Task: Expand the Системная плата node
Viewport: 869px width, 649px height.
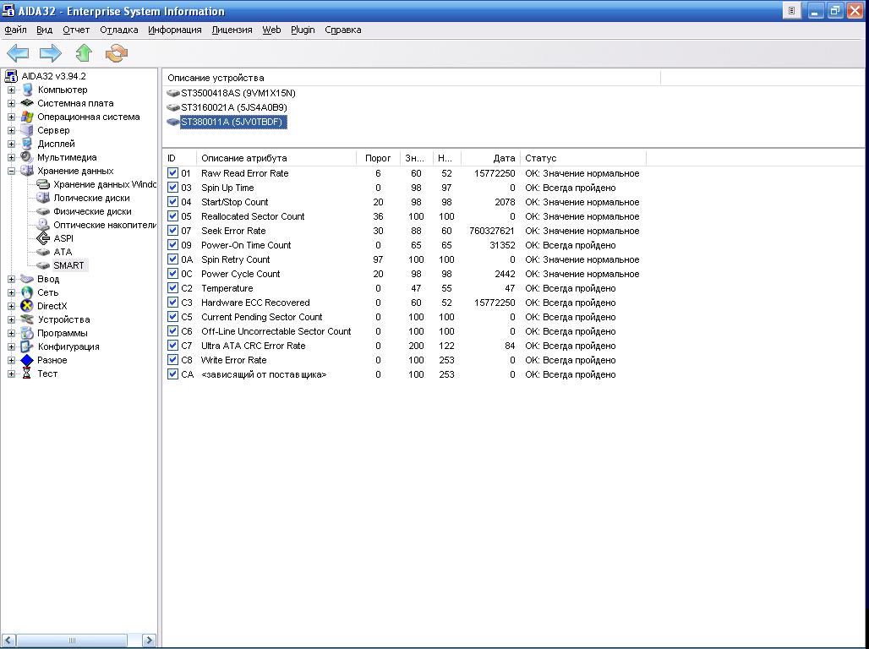Action: 11,103
